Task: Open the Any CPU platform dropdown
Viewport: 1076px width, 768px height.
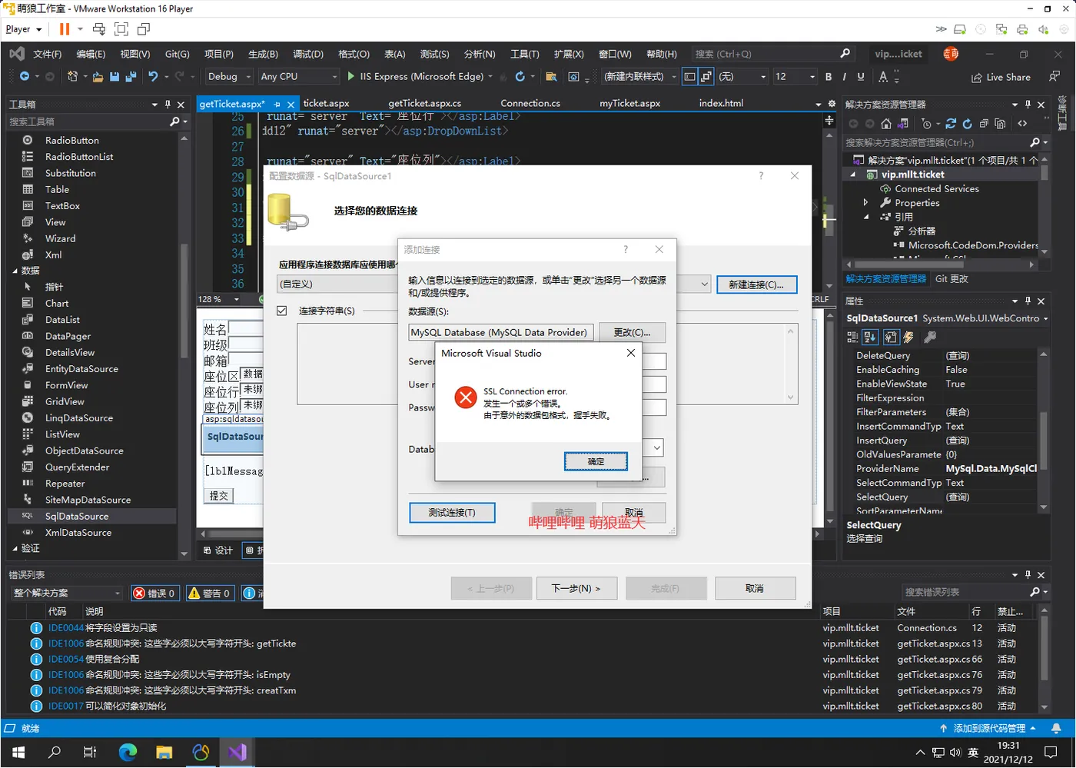Action: (x=298, y=76)
